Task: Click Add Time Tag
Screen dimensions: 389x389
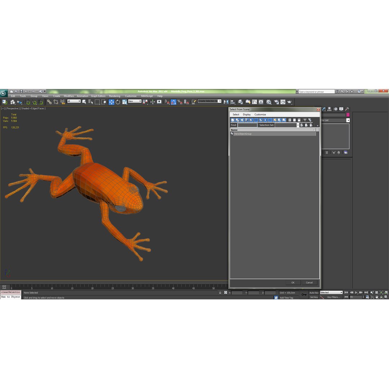Action: pyautogui.click(x=287, y=298)
